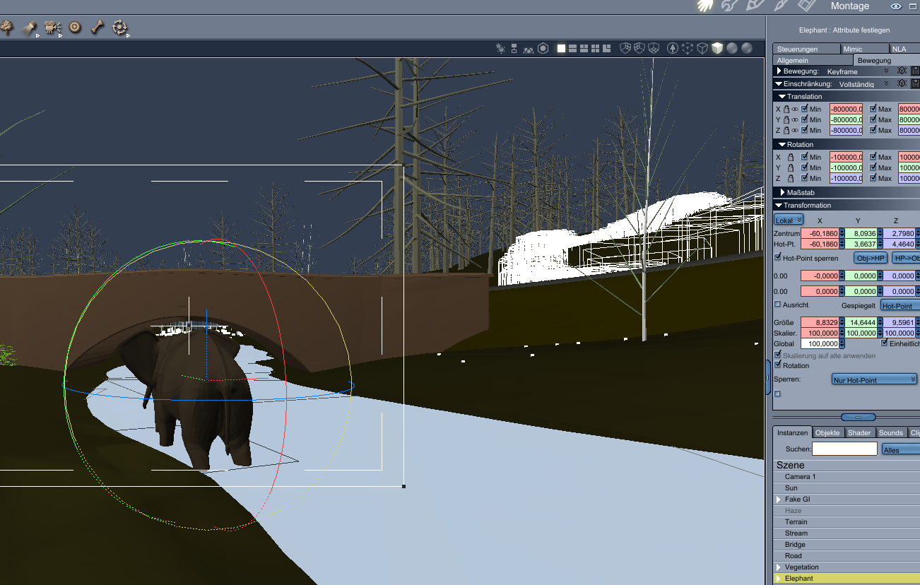This screenshot has width=920, height=585.
Task: Switch to two horizontal panes viewport layout
Action: point(573,48)
